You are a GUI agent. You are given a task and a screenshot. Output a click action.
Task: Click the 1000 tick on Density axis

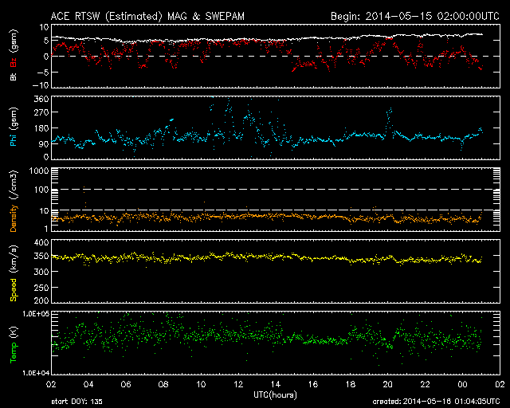(x=37, y=171)
